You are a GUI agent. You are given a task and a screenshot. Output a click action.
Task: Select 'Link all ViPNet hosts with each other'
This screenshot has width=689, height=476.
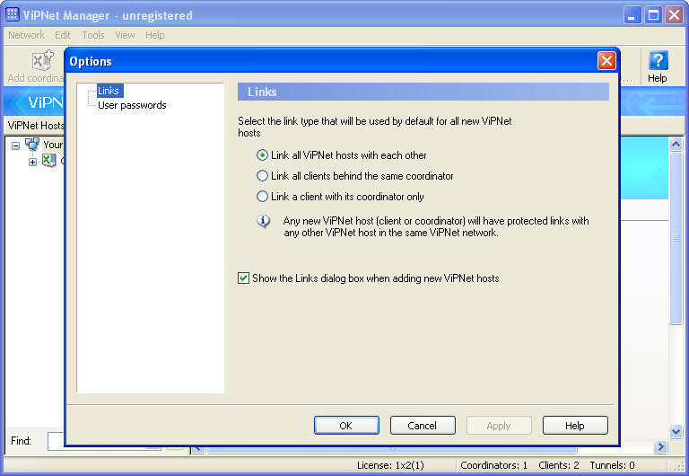coord(263,155)
